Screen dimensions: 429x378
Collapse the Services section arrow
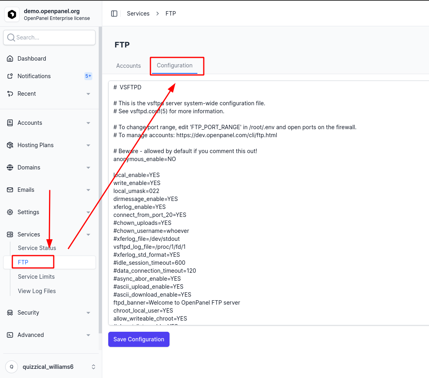click(x=88, y=234)
